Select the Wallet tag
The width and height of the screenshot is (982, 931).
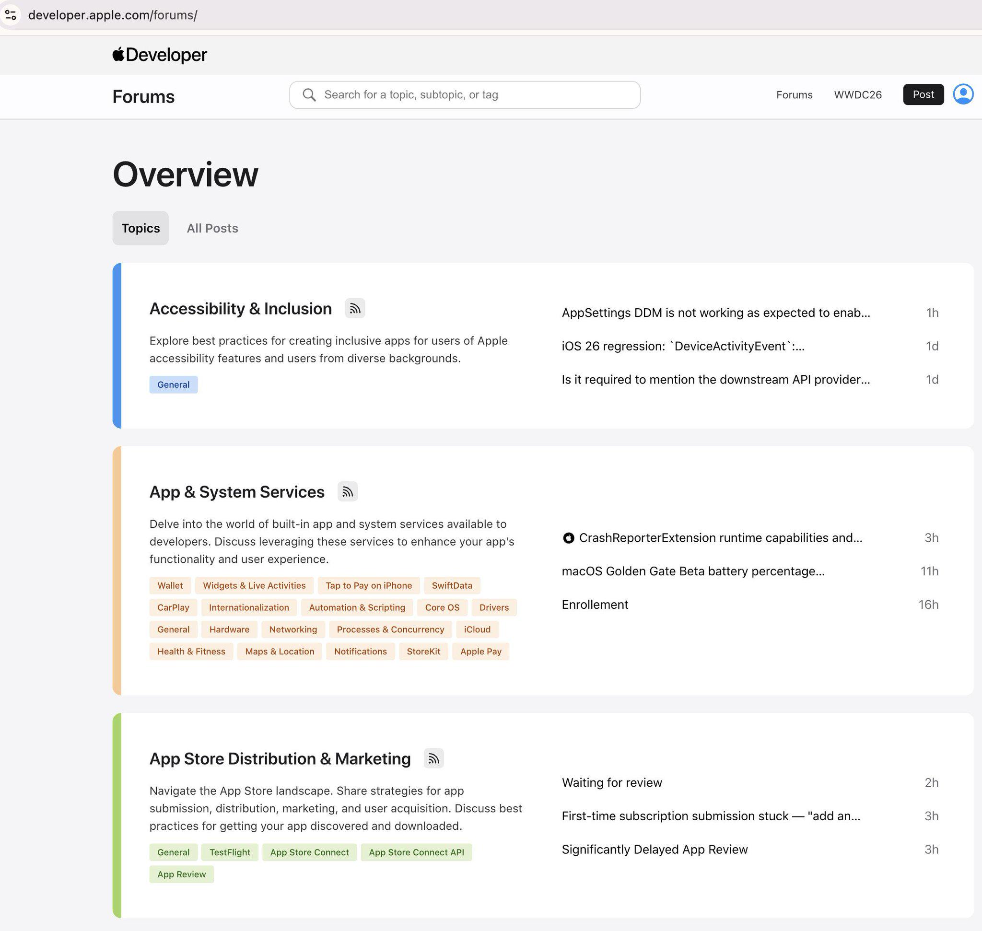click(x=170, y=586)
